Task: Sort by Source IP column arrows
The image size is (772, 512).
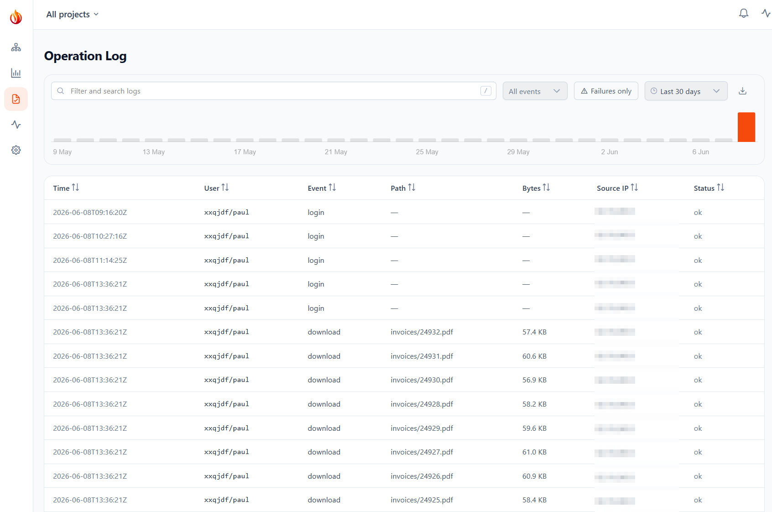Action: [x=634, y=188]
